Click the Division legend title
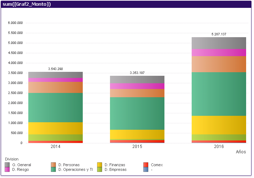Screen dimensions: 254x178 click(12, 159)
